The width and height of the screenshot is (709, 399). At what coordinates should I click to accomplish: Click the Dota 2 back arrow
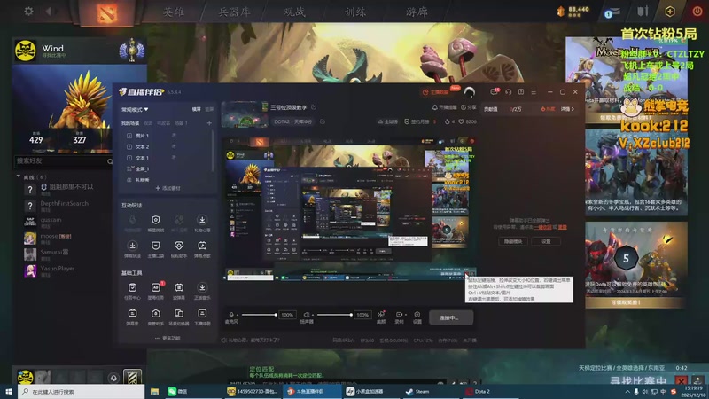click(x=49, y=11)
